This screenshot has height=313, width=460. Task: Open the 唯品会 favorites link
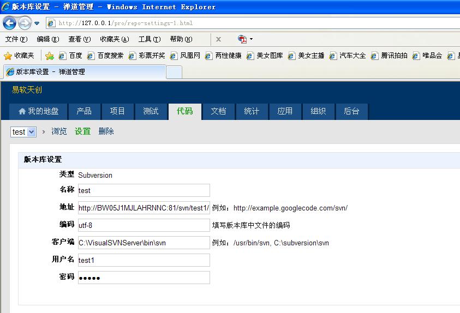pyautogui.click(x=427, y=56)
